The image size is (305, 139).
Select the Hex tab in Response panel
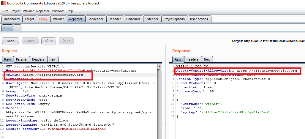click(x=207, y=59)
